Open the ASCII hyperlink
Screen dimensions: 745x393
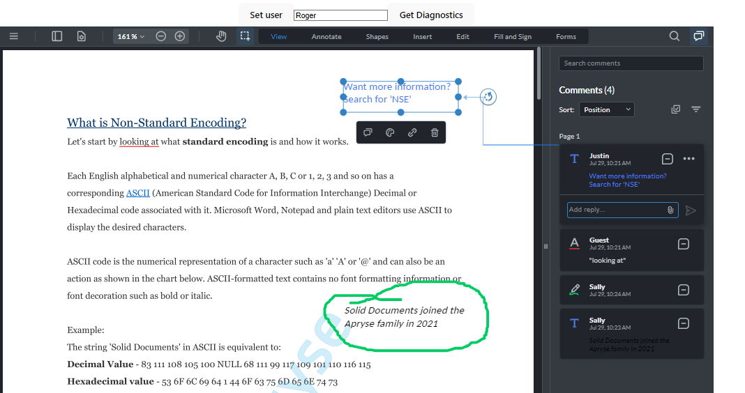(138, 193)
